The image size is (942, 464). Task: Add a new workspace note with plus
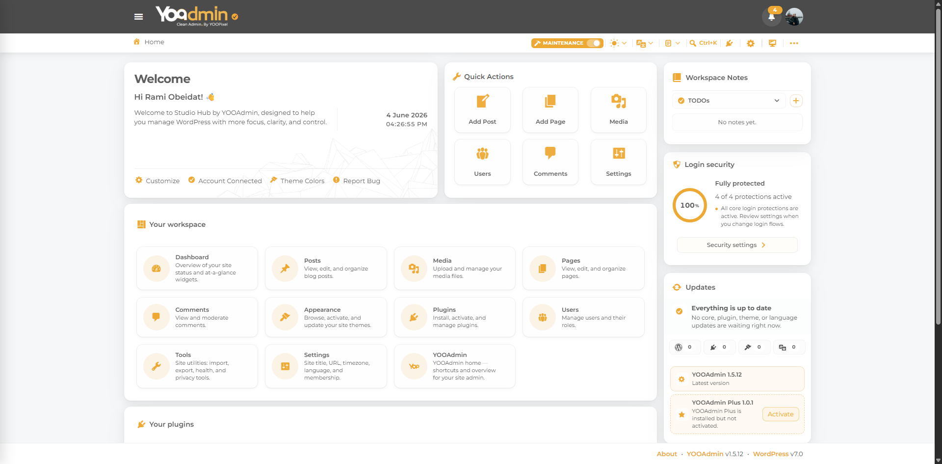click(x=796, y=101)
